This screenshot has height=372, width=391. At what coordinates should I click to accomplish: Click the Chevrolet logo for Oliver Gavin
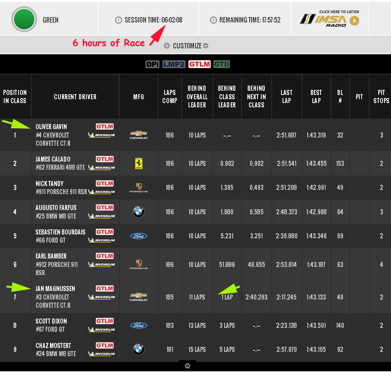click(139, 135)
